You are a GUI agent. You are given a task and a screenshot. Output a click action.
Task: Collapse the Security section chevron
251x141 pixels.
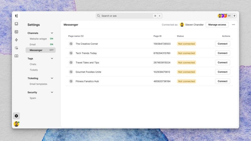point(52,92)
